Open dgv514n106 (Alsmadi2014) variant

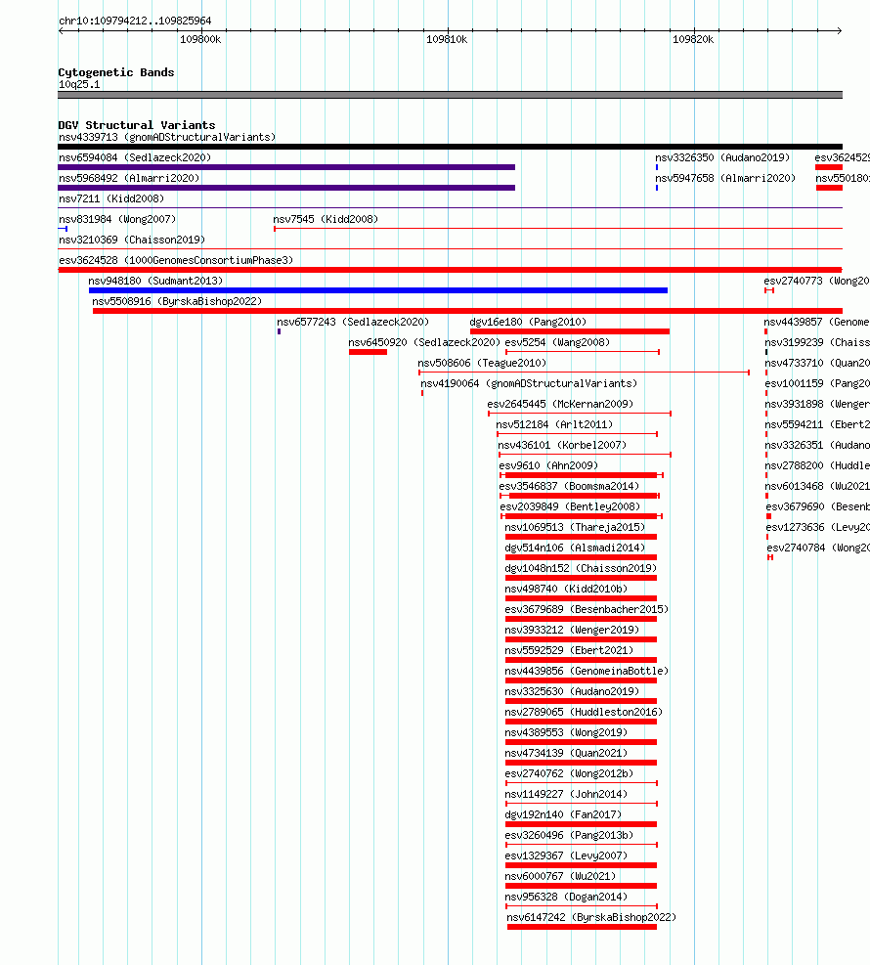576,548
